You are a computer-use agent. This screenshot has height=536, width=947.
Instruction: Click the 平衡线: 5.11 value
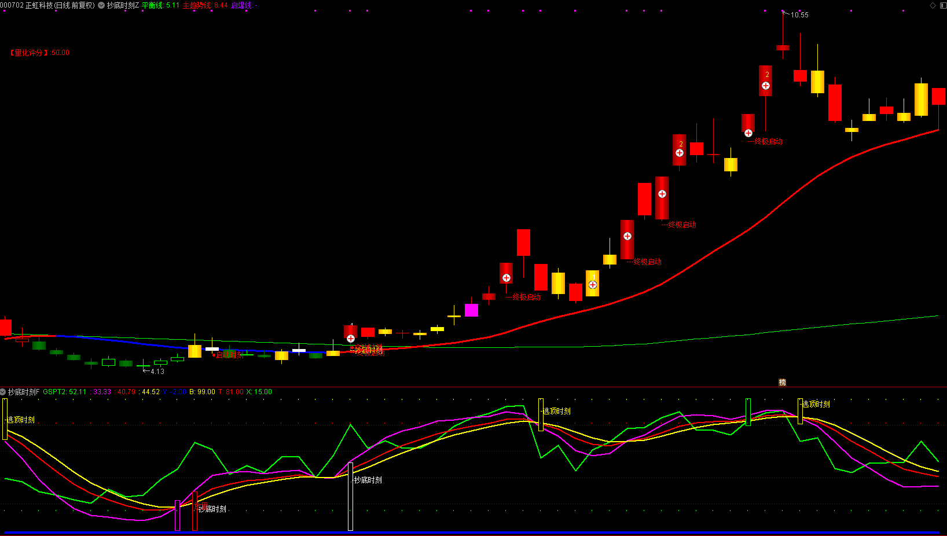(160, 5)
